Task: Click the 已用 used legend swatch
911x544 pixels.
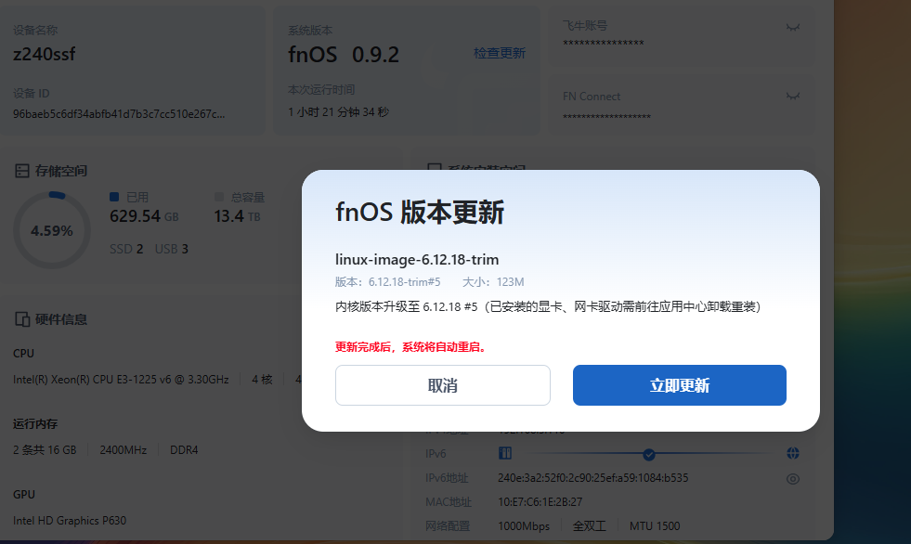Action: pyautogui.click(x=114, y=197)
